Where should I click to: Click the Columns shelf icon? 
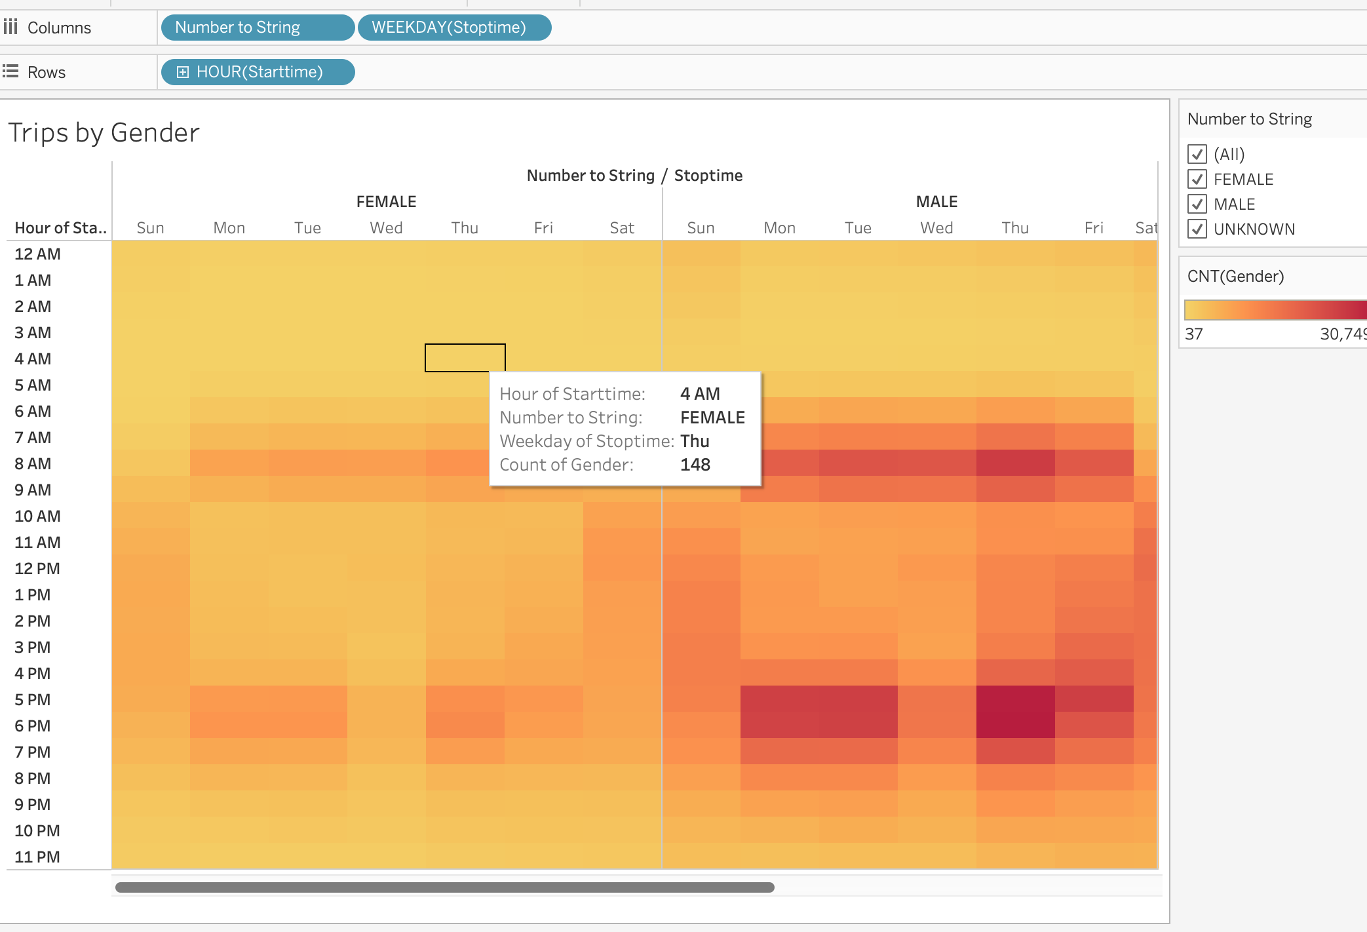pyautogui.click(x=10, y=27)
